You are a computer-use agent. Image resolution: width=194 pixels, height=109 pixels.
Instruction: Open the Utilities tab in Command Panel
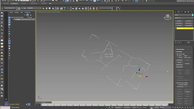pyautogui.click(x=192, y=12)
